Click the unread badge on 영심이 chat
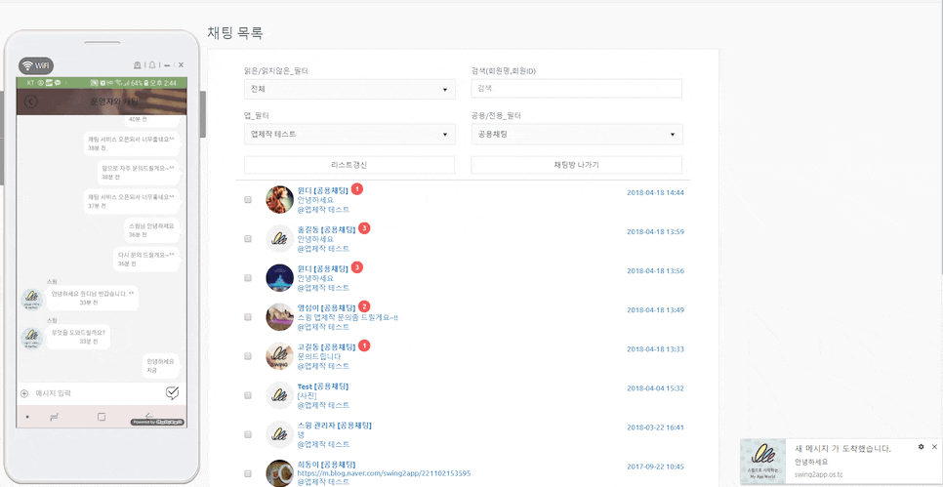This screenshot has height=487, width=943. pyautogui.click(x=364, y=306)
